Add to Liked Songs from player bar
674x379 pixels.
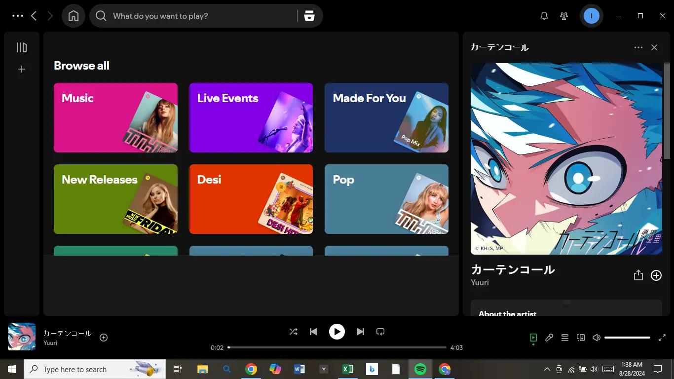click(x=104, y=338)
